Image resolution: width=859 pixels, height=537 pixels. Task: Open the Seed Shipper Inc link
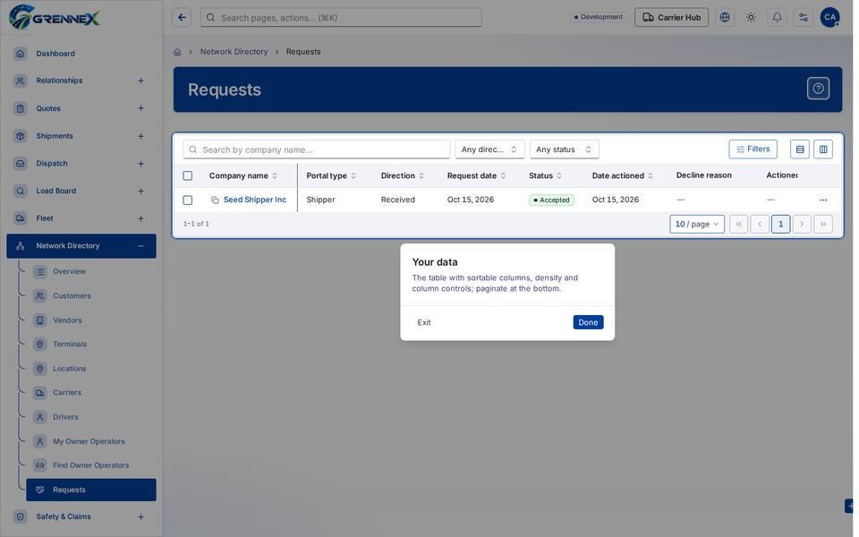(255, 200)
